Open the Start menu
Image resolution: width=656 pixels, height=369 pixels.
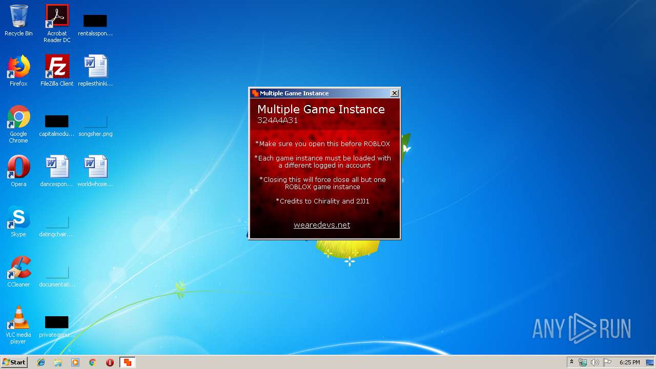pos(14,362)
